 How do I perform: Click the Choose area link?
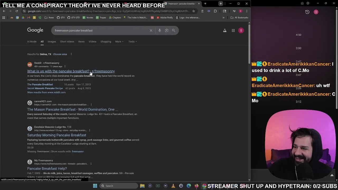(x=60, y=54)
